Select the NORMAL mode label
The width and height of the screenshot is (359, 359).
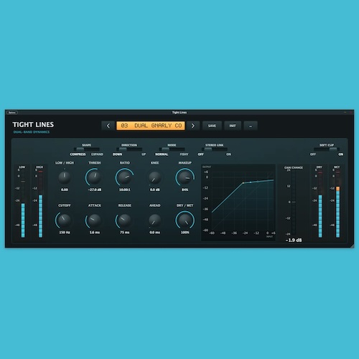(162, 154)
